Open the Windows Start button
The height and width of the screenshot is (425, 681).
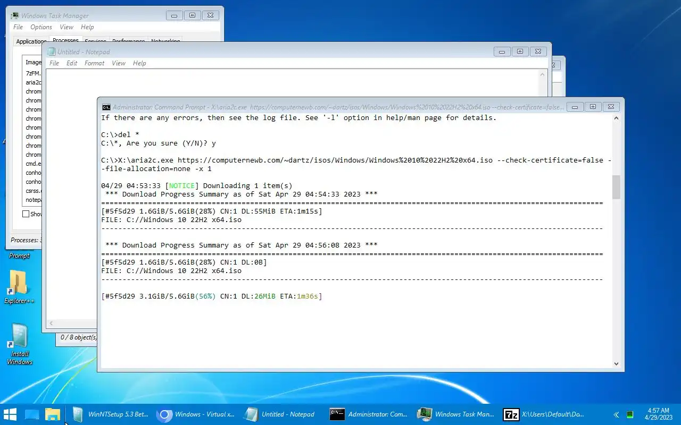pos(10,414)
